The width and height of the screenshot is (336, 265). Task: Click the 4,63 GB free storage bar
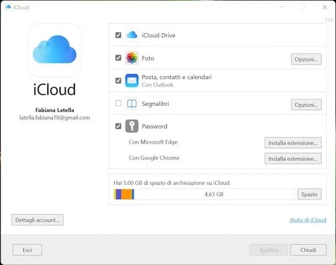(x=214, y=194)
